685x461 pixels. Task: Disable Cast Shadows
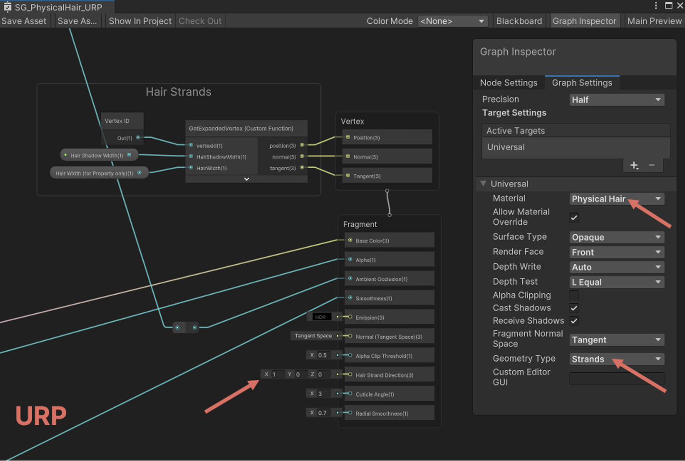(574, 308)
